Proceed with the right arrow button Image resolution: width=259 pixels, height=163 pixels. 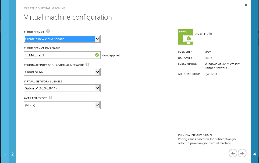242,153
